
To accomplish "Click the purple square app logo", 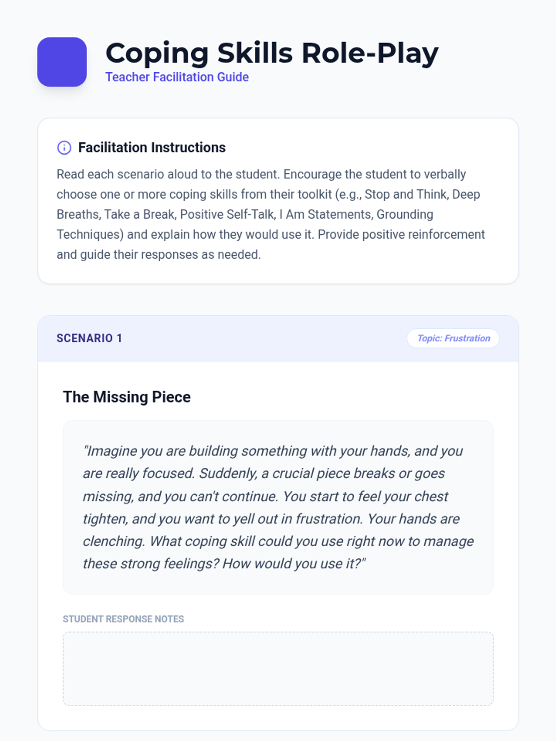I will pyautogui.click(x=62, y=62).
